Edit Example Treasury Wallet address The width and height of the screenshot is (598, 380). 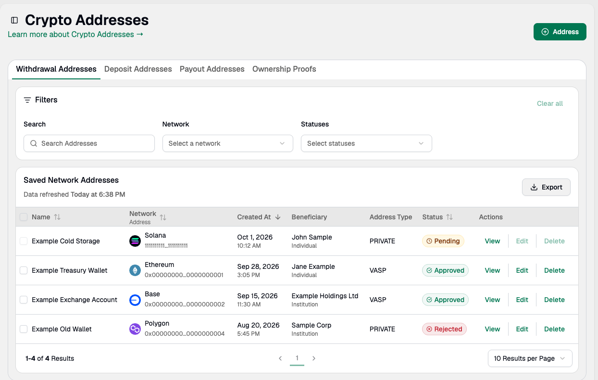522,270
